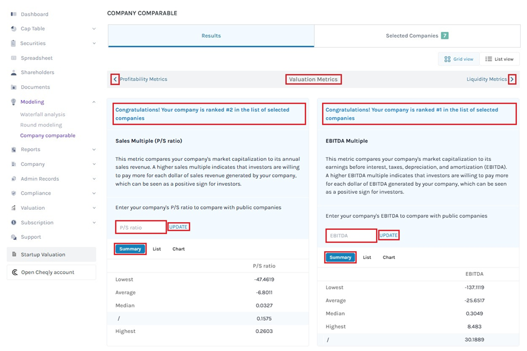Select Summary under Sales Multiple card

coord(130,249)
